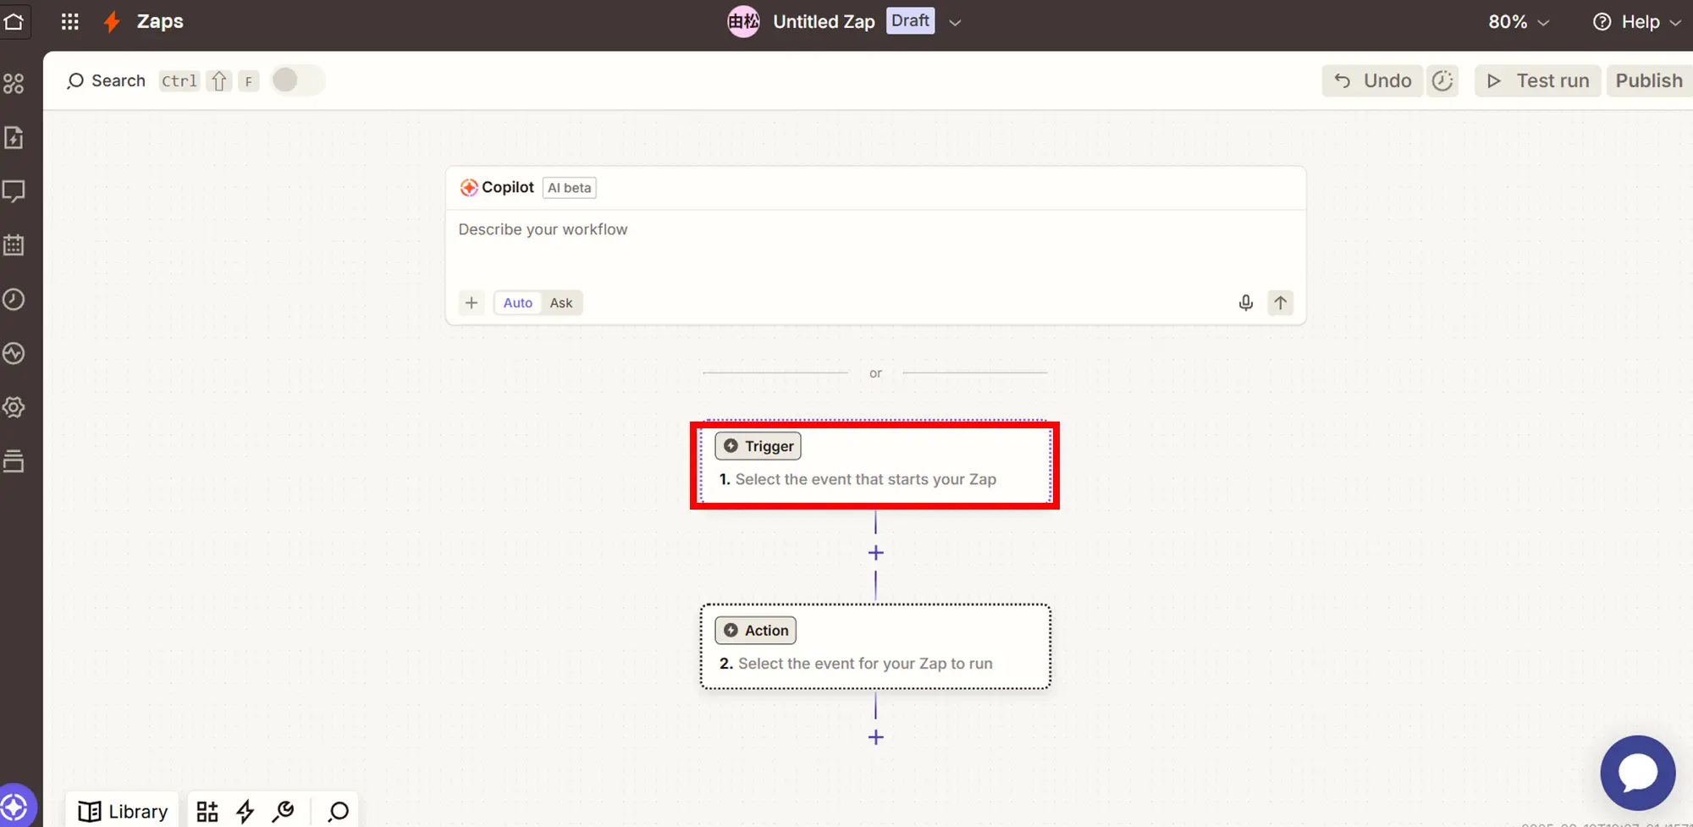Expand dropdown chevron beside Draft label

[x=955, y=23]
